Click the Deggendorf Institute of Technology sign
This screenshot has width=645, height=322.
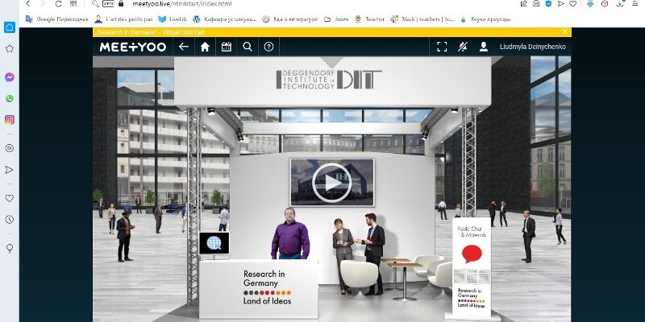click(329, 80)
